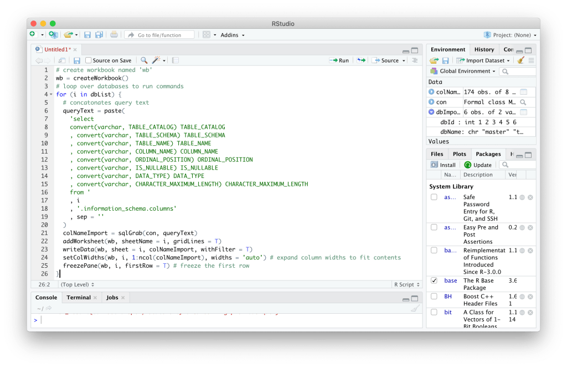Viewport: 567px width, 367px height.
Task: Click the code tools magic wand icon
Action: (156, 60)
